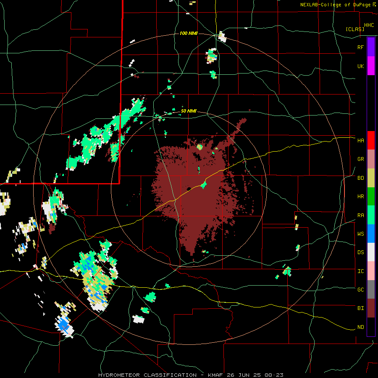Image resolution: width=378 pixels, height=378 pixels.
Task: Click the RA legend label
Action: click(360, 215)
